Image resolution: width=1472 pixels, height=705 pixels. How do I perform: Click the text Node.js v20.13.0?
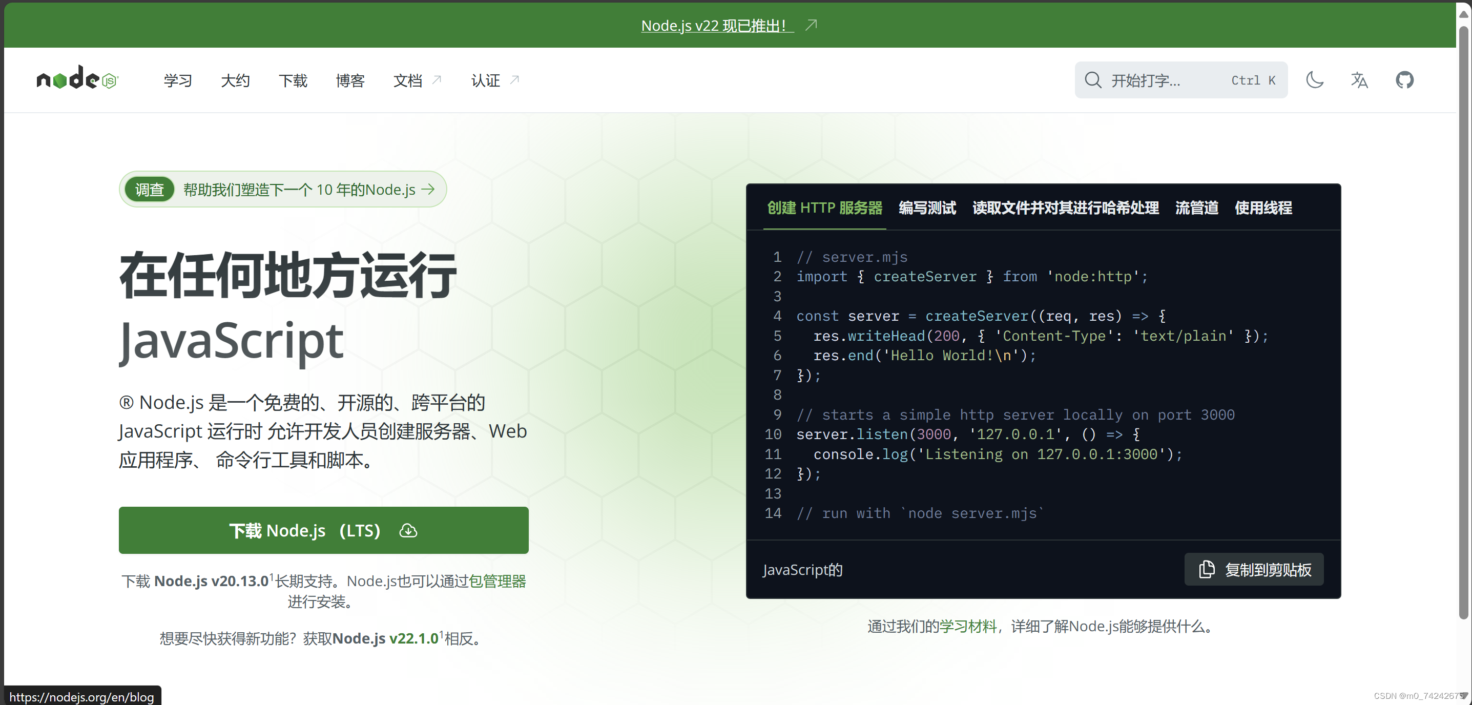pos(211,581)
